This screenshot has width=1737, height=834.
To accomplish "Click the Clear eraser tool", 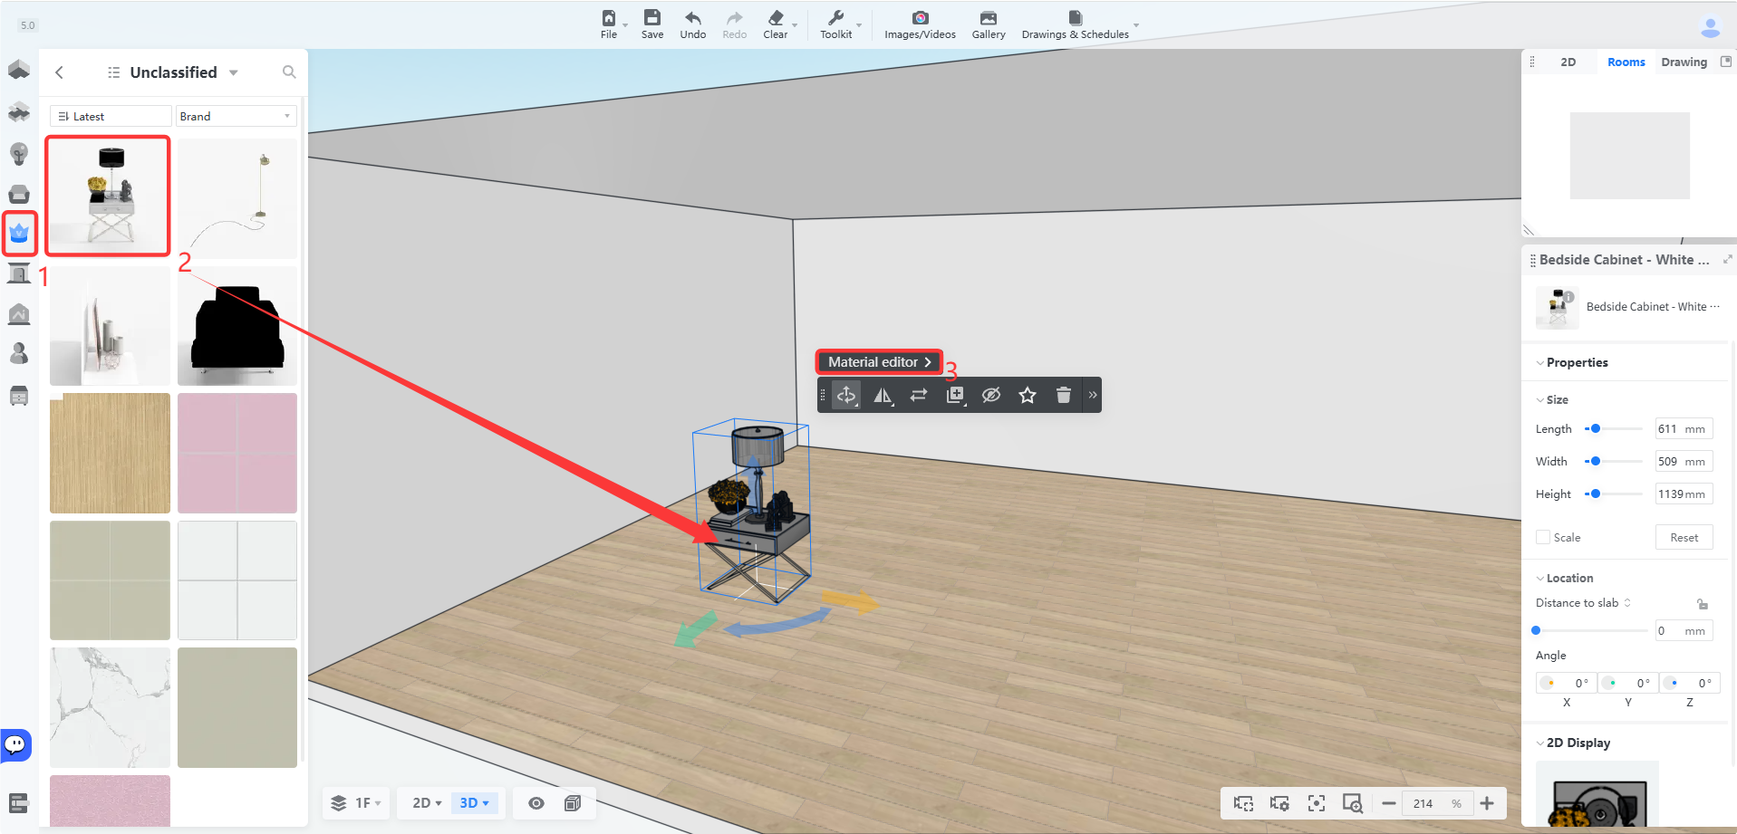I will pyautogui.click(x=776, y=24).
